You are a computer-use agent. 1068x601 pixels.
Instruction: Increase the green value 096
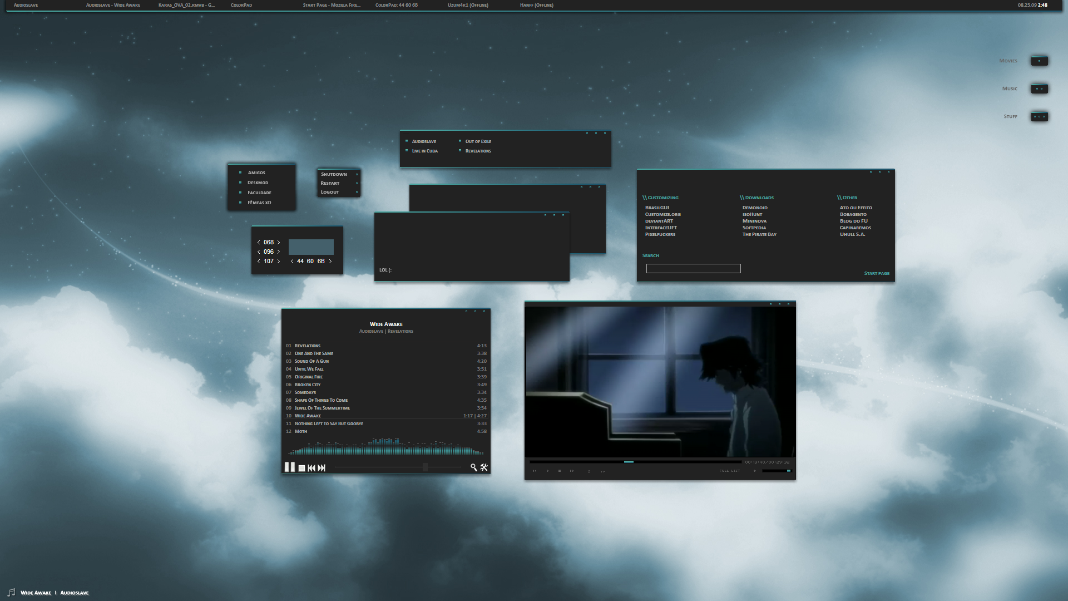pyautogui.click(x=279, y=252)
